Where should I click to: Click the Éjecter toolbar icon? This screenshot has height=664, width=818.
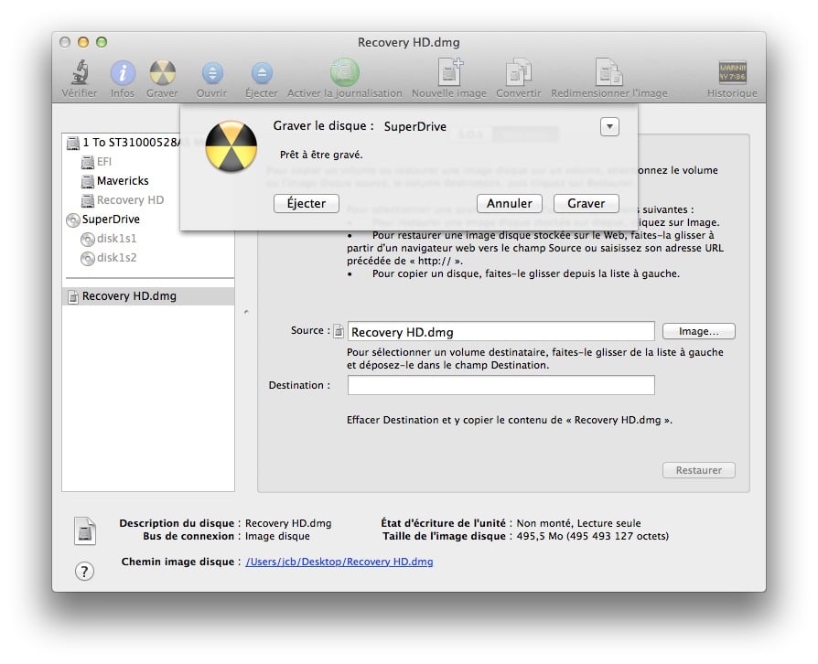point(262,73)
